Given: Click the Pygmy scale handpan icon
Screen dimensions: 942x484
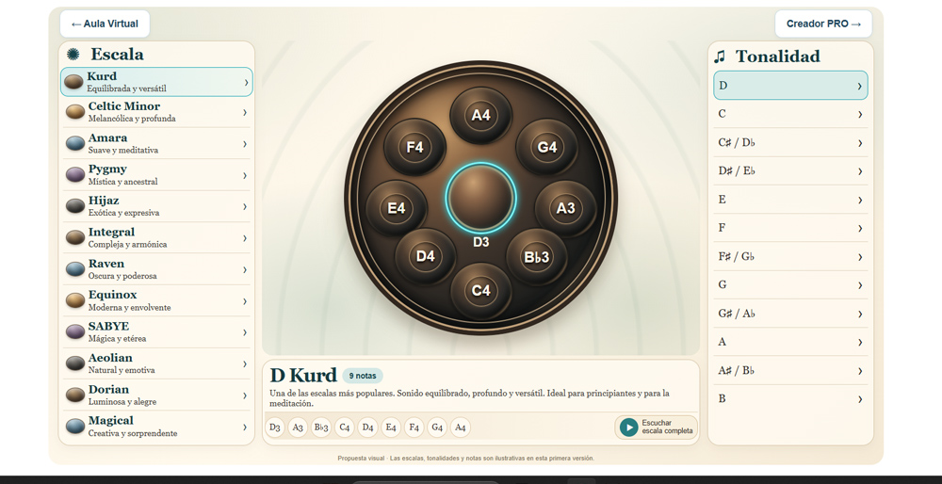Looking at the screenshot, I should (75, 175).
